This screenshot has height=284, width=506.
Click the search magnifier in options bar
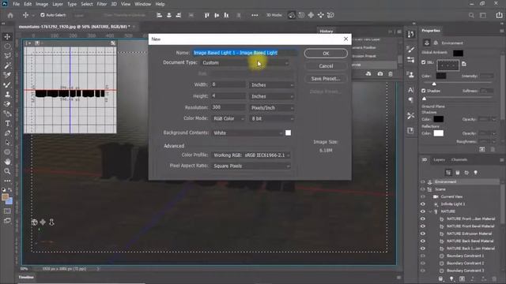point(471,15)
